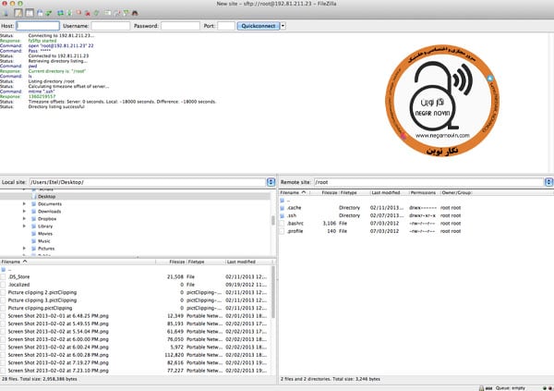Select 'Screen Shot 2013-02-01 at 6.48.25 PM.png'
554x391 pixels.
(x=58, y=315)
